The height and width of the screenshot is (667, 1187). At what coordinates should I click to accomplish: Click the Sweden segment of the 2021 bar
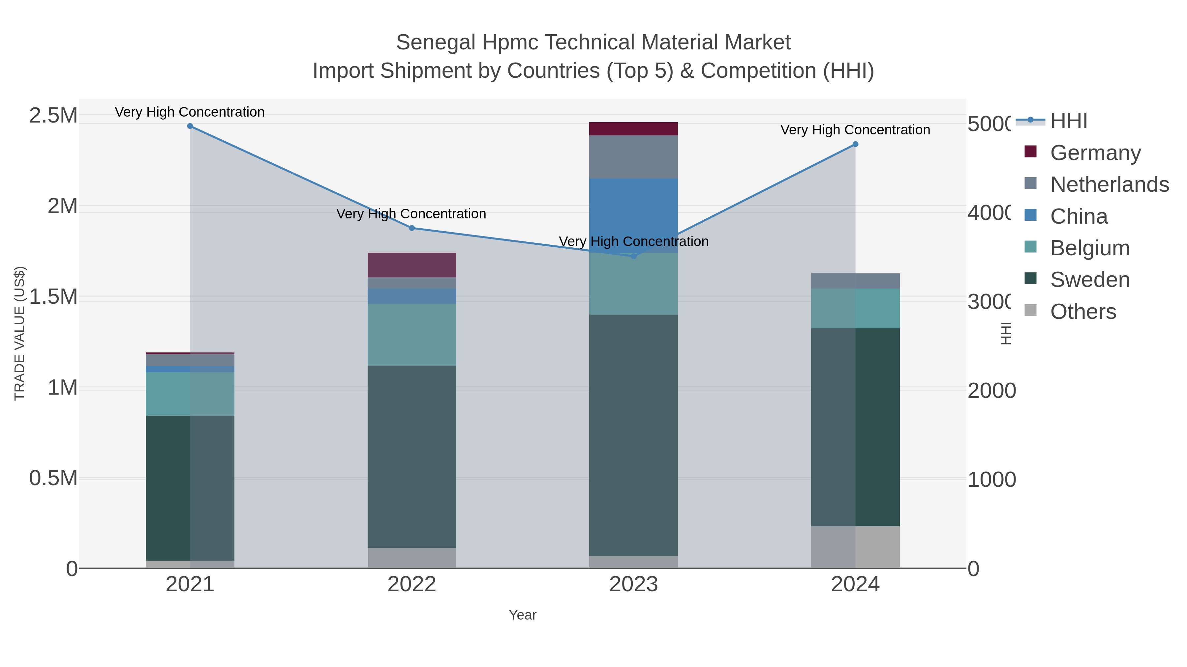coord(190,488)
